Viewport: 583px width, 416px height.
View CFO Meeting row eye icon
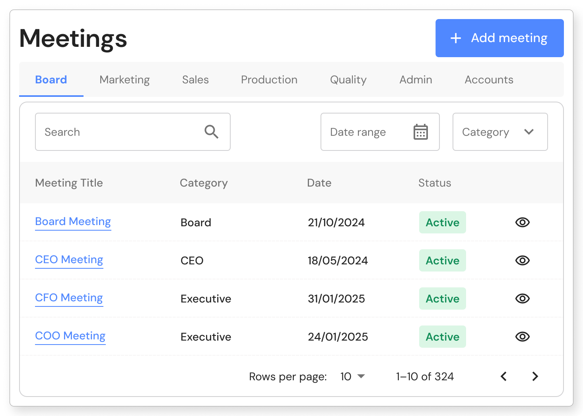click(x=522, y=299)
